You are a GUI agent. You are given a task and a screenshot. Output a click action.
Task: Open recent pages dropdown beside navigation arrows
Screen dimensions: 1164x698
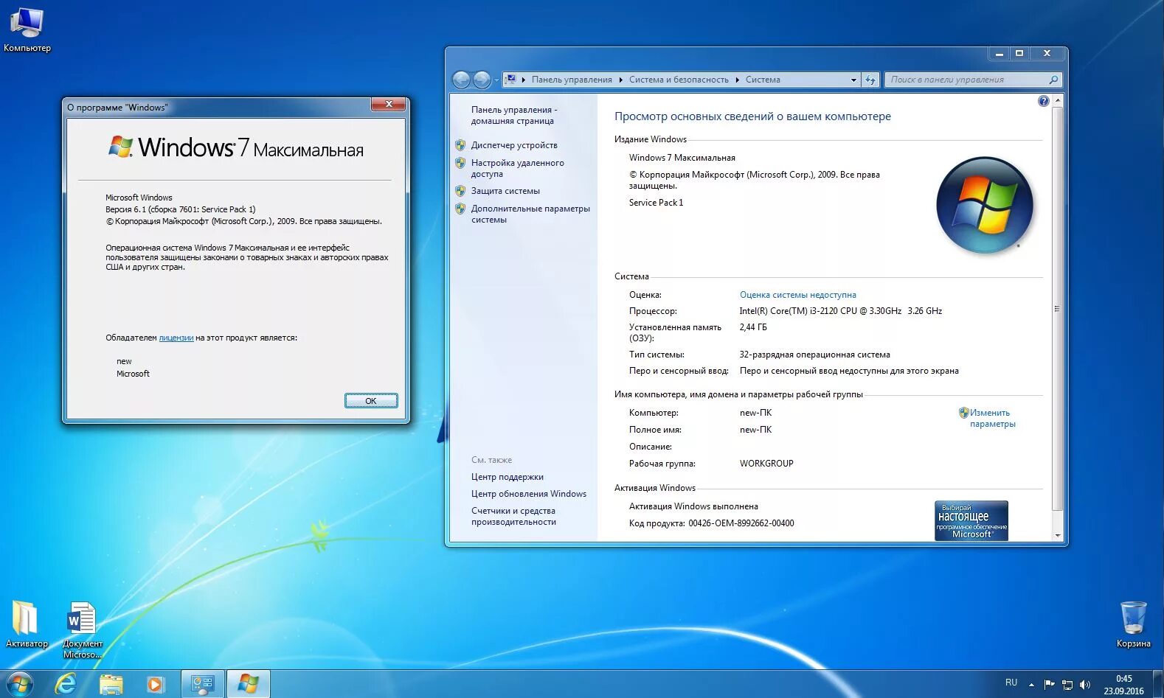[496, 80]
